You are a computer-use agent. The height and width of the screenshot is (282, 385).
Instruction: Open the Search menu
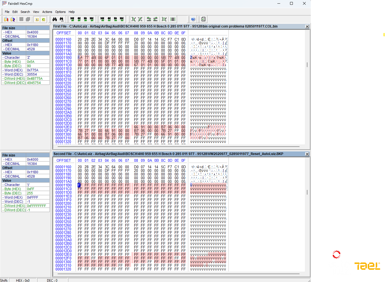click(25, 12)
